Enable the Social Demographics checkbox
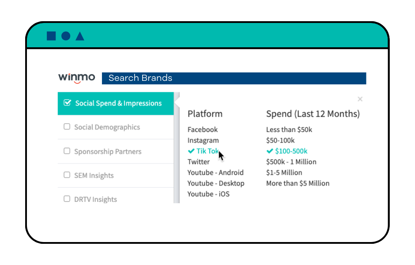The width and height of the screenshot is (415, 265). pos(67,127)
